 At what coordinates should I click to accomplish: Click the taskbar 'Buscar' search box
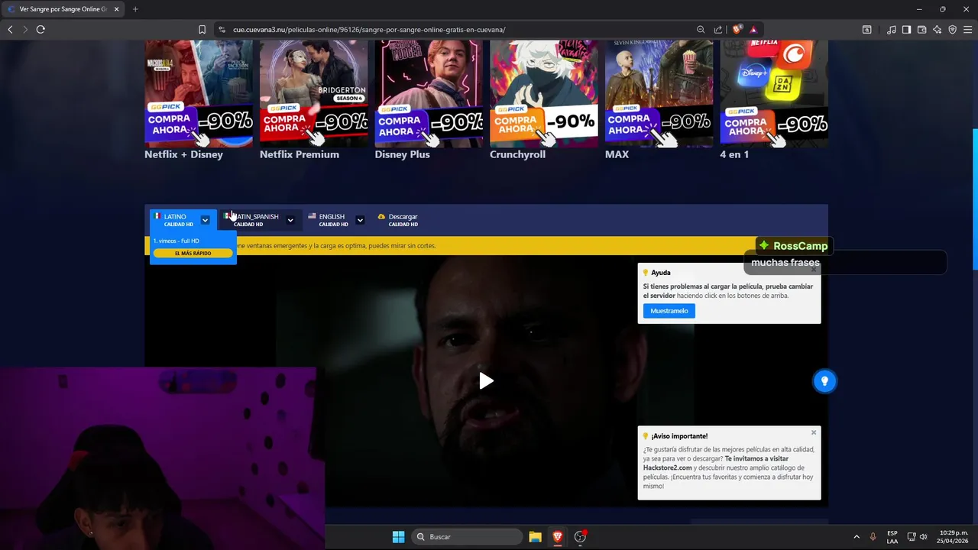[x=468, y=537]
